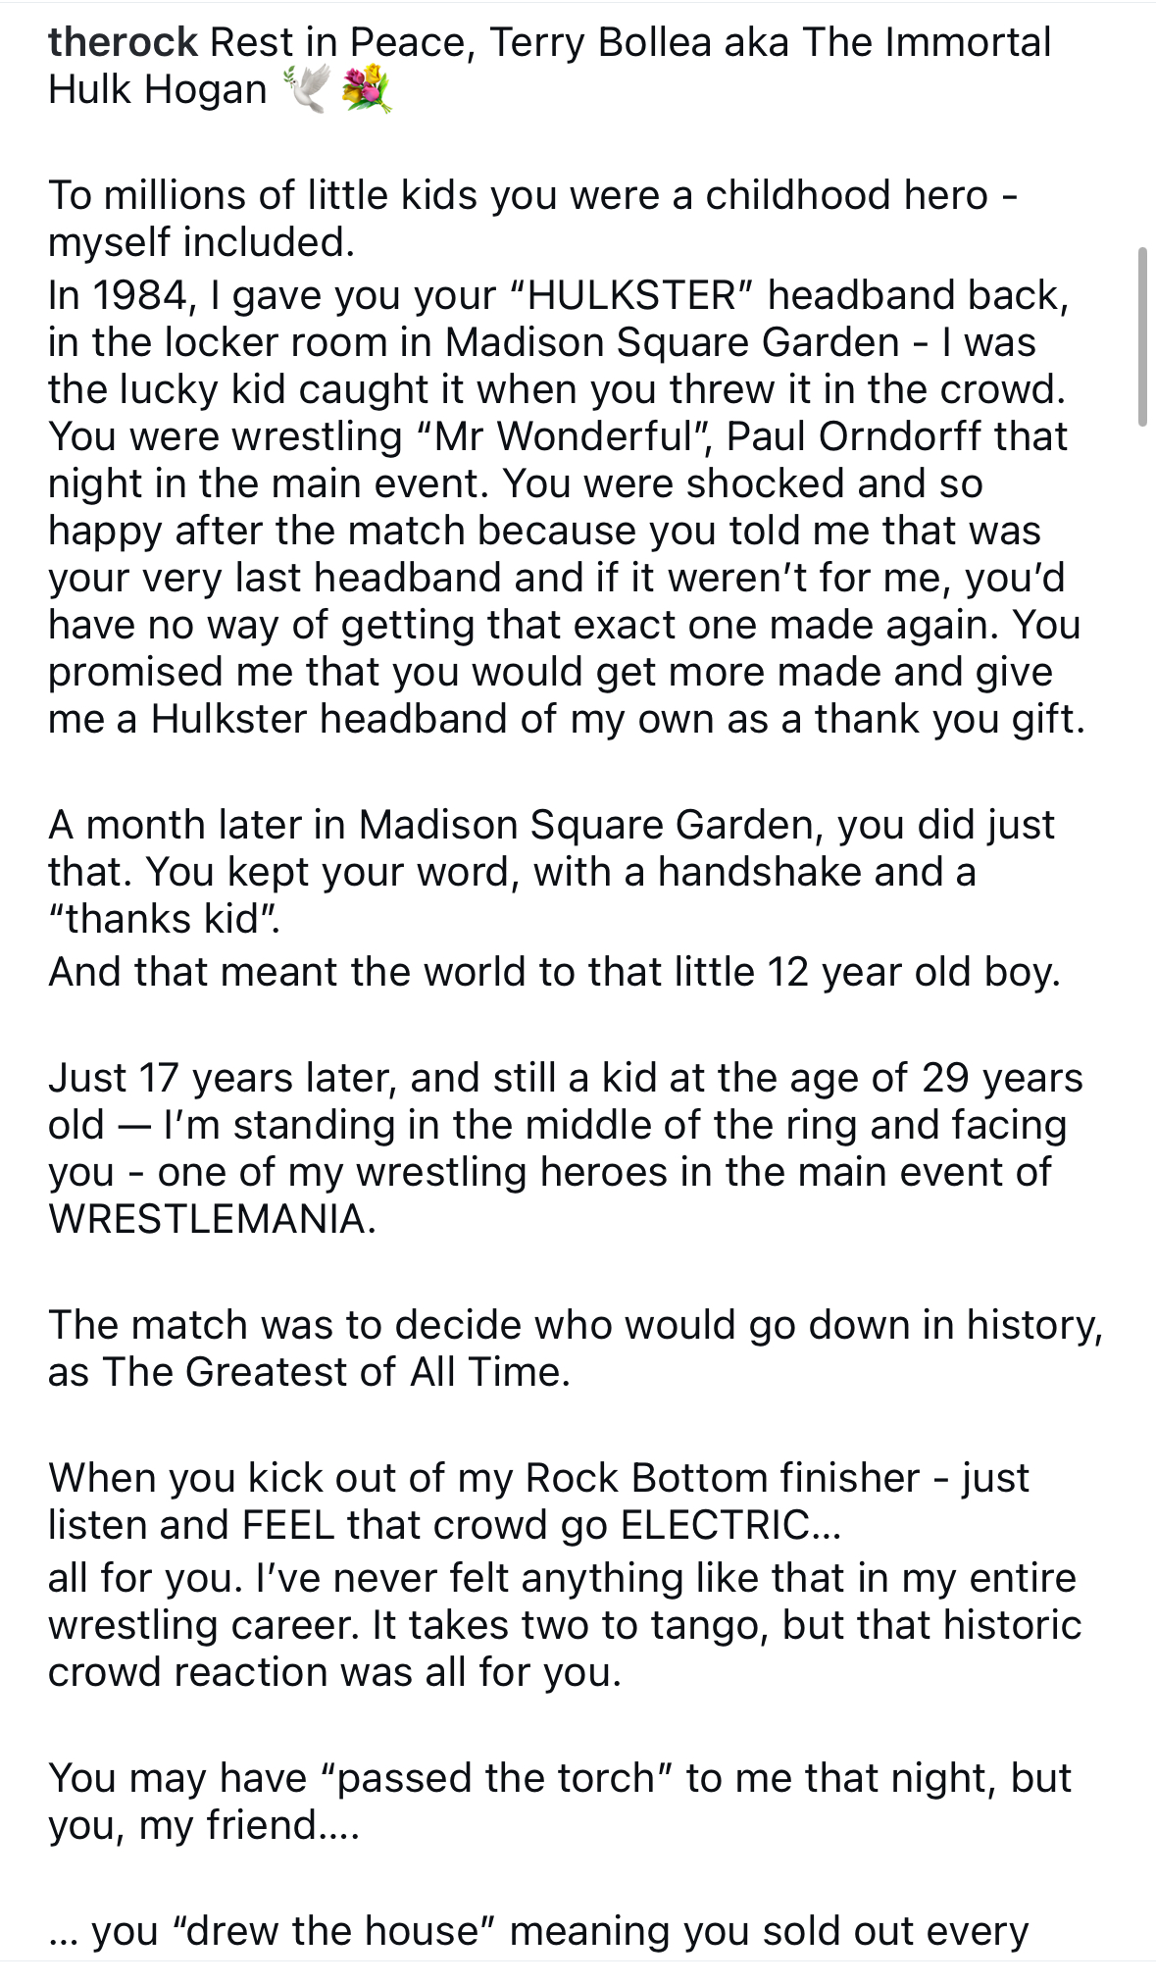Screen dimensions: 1156x1984
Task: Click the quoted thanks kid line
Action: pos(164,919)
